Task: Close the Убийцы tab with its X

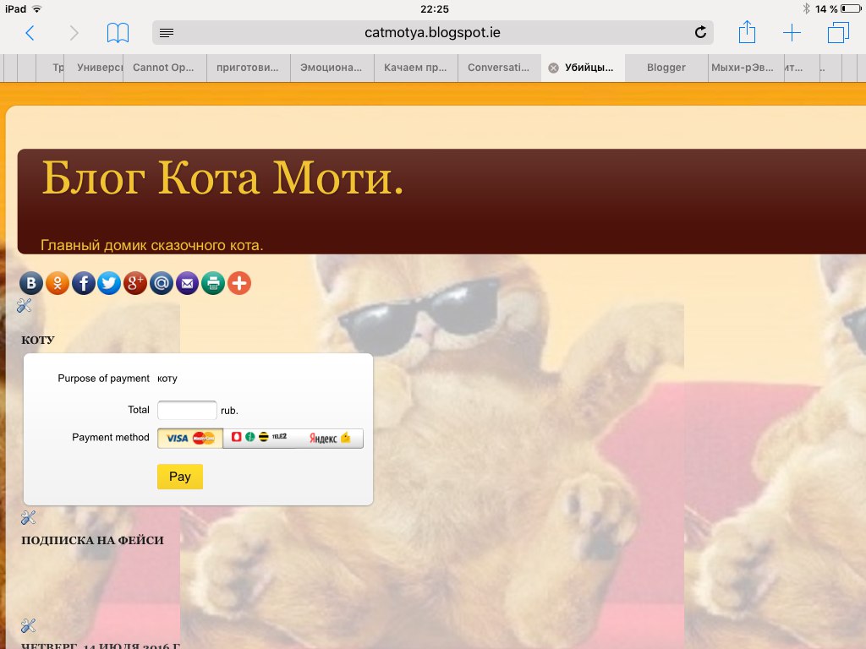Action: point(553,68)
